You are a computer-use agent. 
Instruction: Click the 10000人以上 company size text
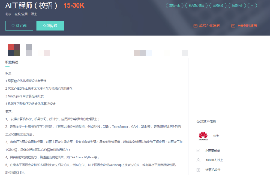coord(214,160)
